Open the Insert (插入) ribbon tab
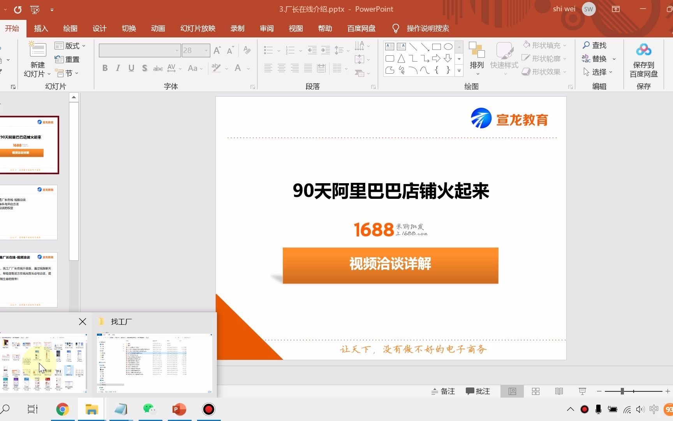The height and width of the screenshot is (421, 673). pyautogui.click(x=41, y=28)
